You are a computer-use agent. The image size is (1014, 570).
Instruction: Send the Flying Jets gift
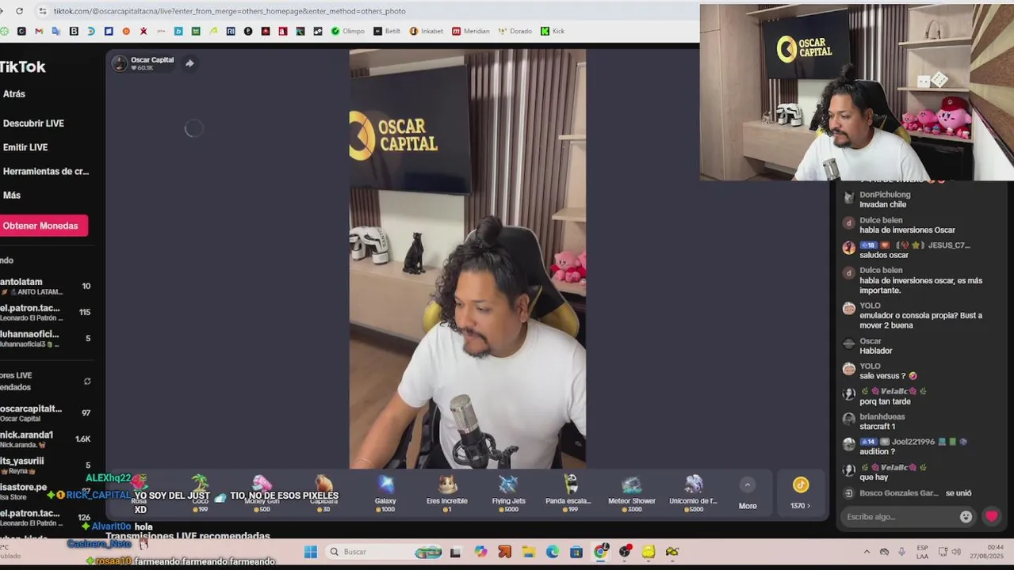tap(508, 493)
